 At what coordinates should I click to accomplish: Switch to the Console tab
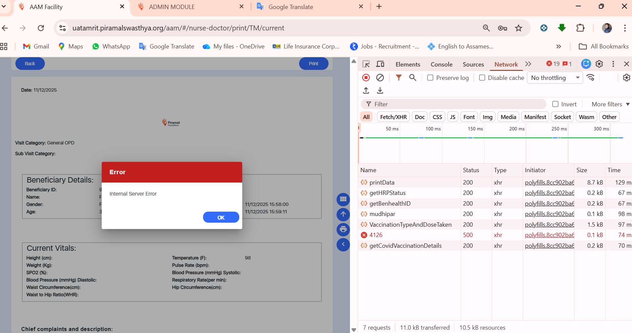[x=441, y=64]
